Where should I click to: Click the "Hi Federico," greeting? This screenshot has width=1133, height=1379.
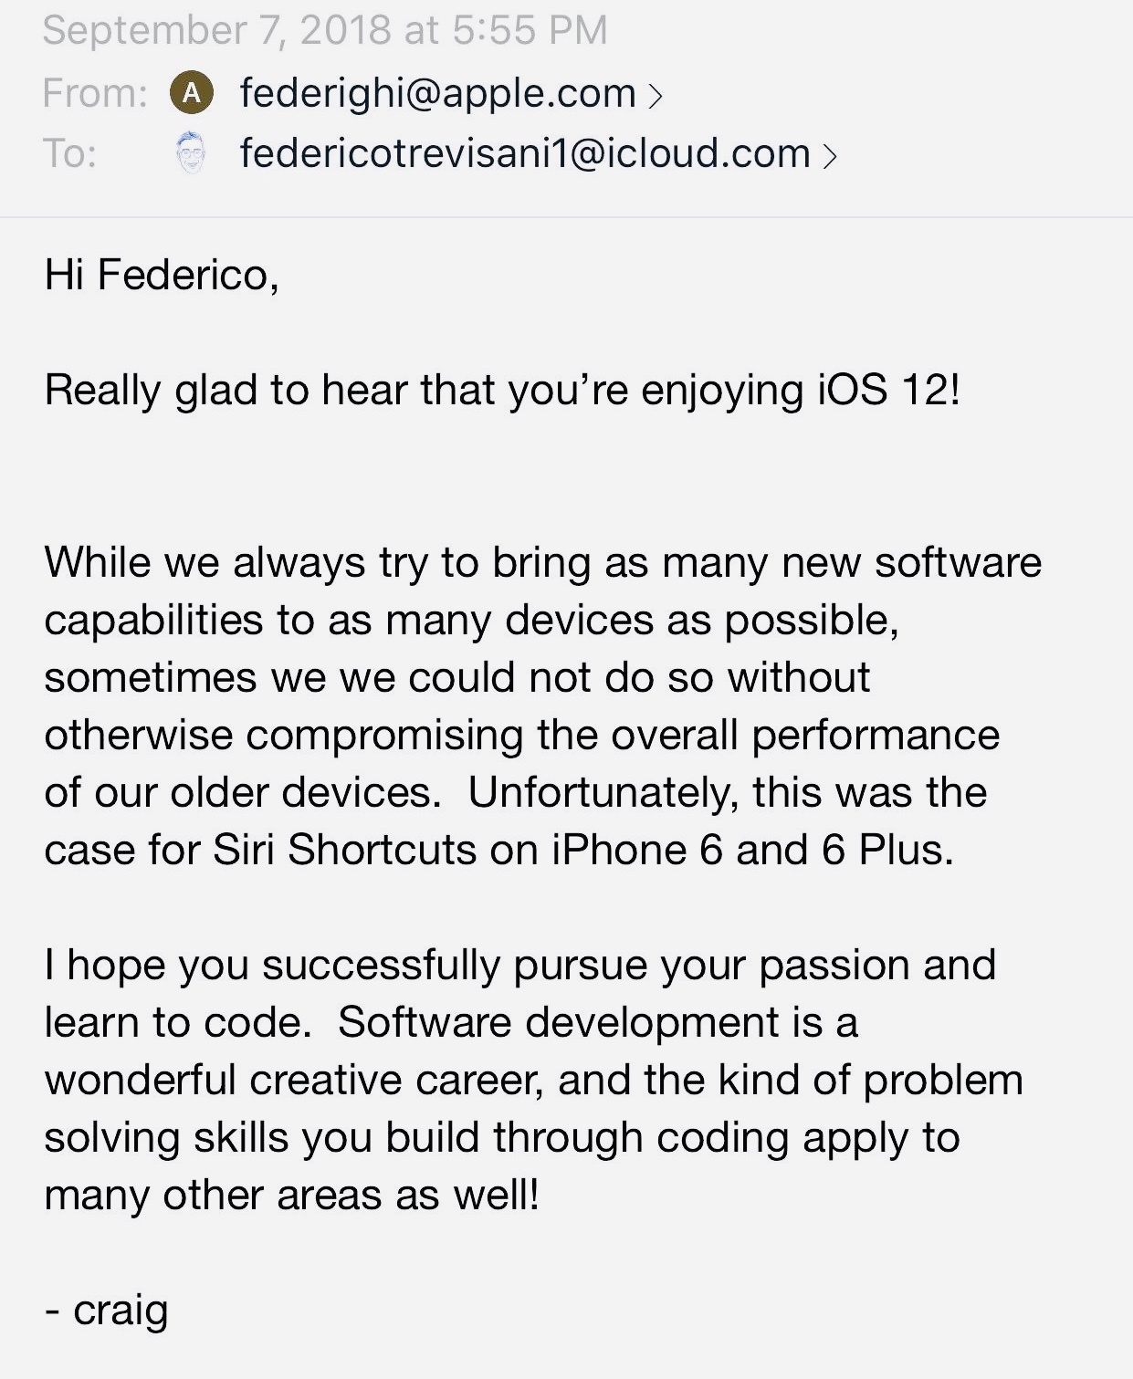click(161, 275)
